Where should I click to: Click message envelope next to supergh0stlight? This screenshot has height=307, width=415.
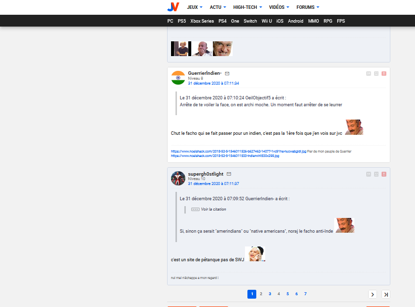pyautogui.click(x=229, y=174)
